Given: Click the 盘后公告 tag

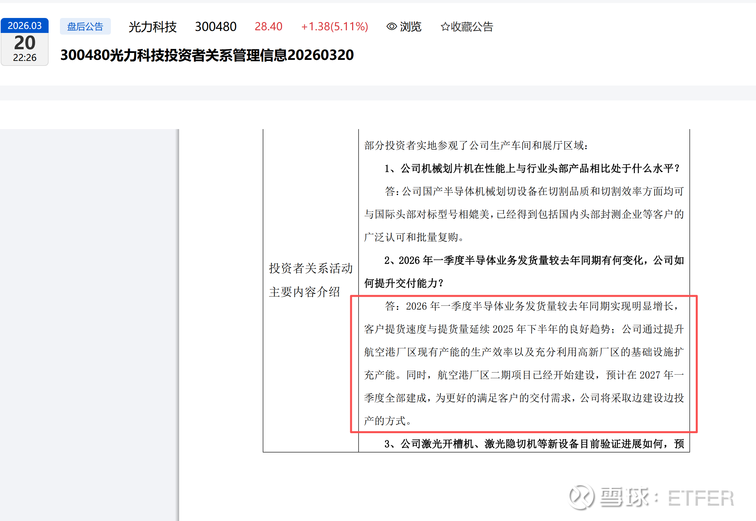Looking at the screenshot, I should 85,26.
